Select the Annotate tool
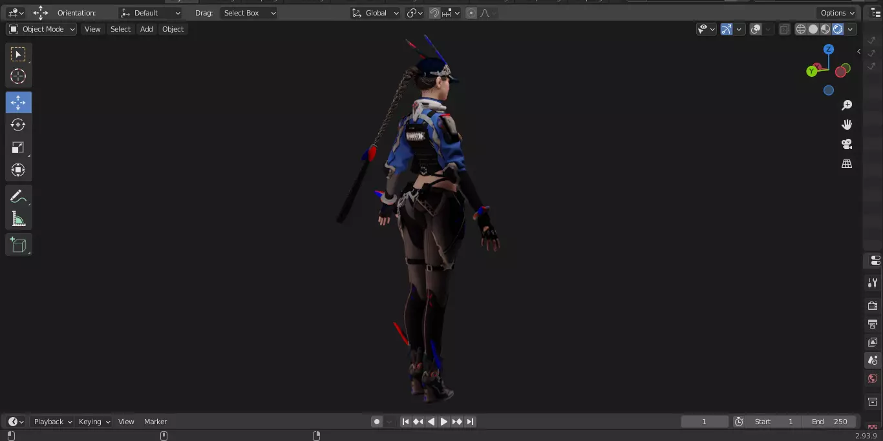The width and height of the screenshot is (883, 441). click(18, 197)
